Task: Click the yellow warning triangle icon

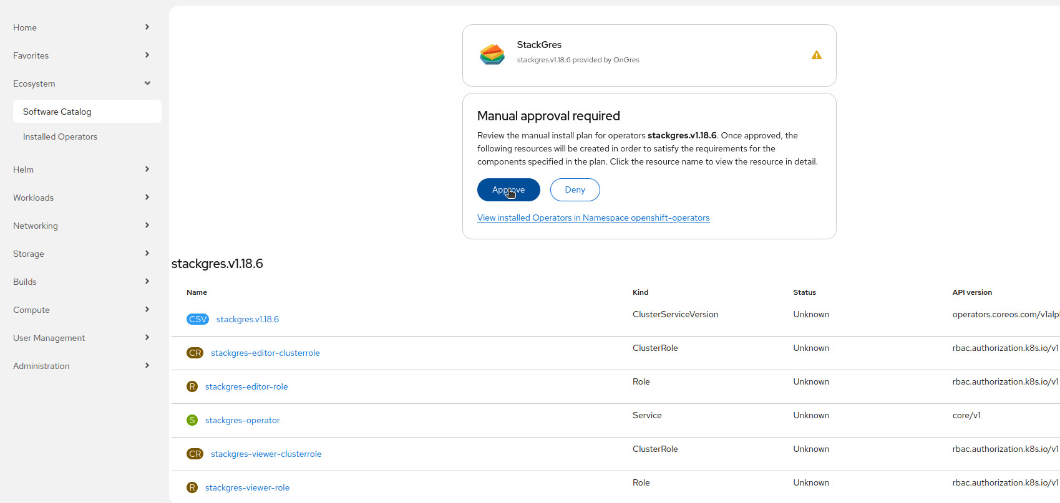Action: point(816,55)
